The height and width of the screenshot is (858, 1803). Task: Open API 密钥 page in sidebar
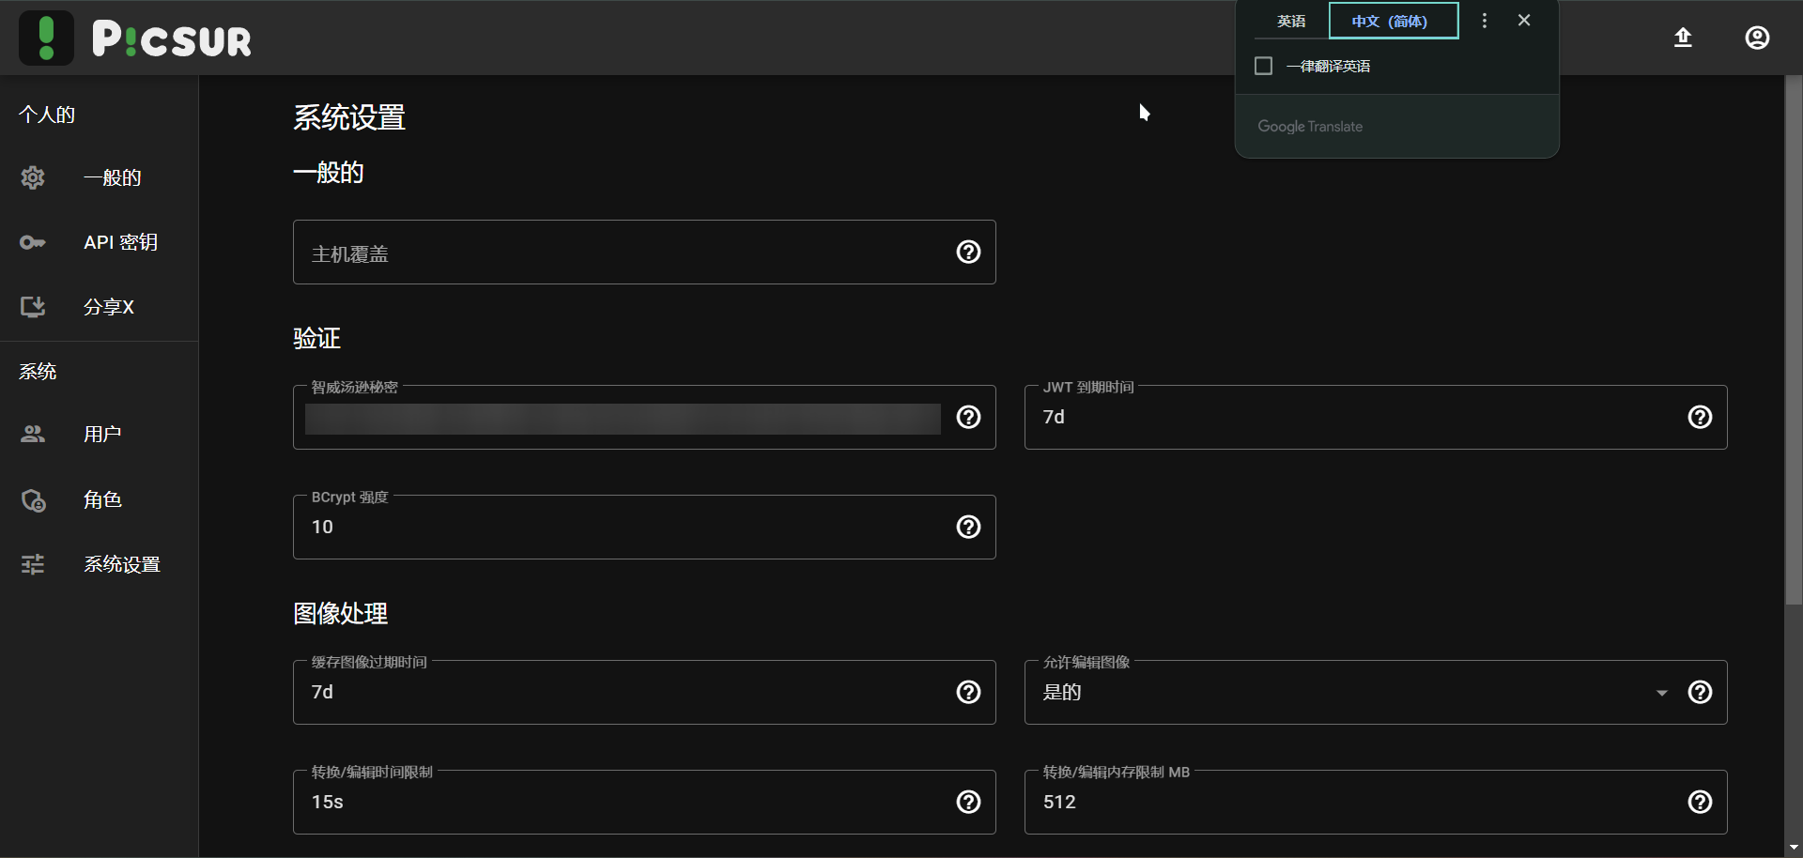(99, 242)
